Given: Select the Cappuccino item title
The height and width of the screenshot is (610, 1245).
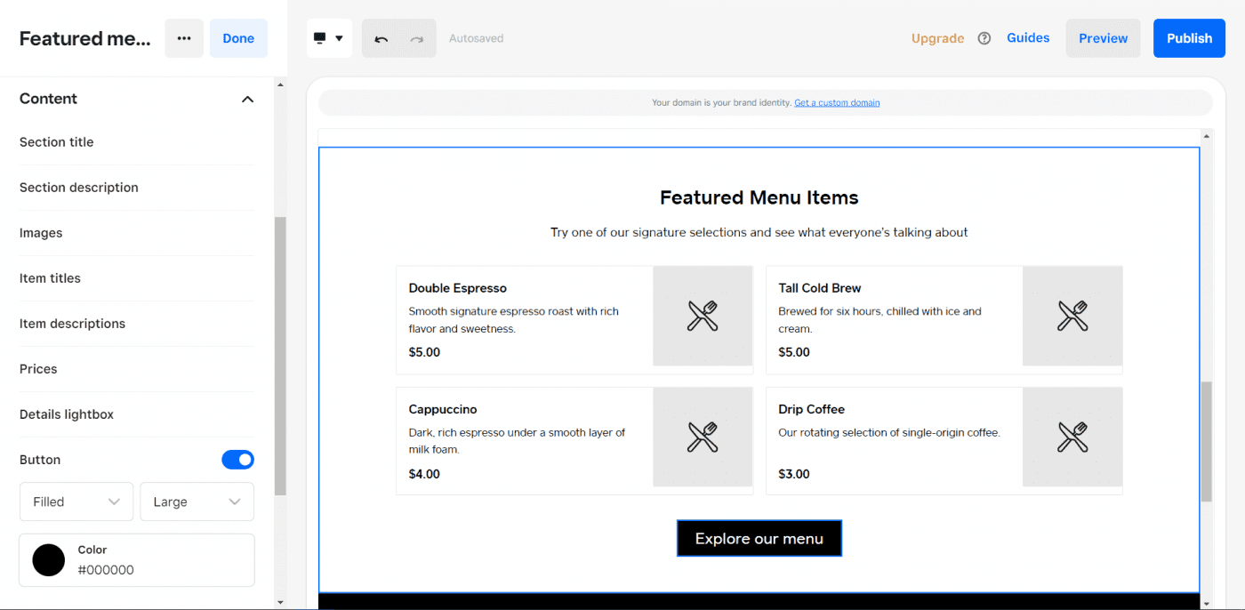Looking at the screenshot, I should point(443,409).
